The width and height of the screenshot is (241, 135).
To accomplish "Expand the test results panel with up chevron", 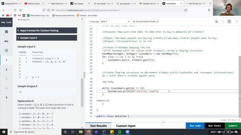I will [163, 123].
